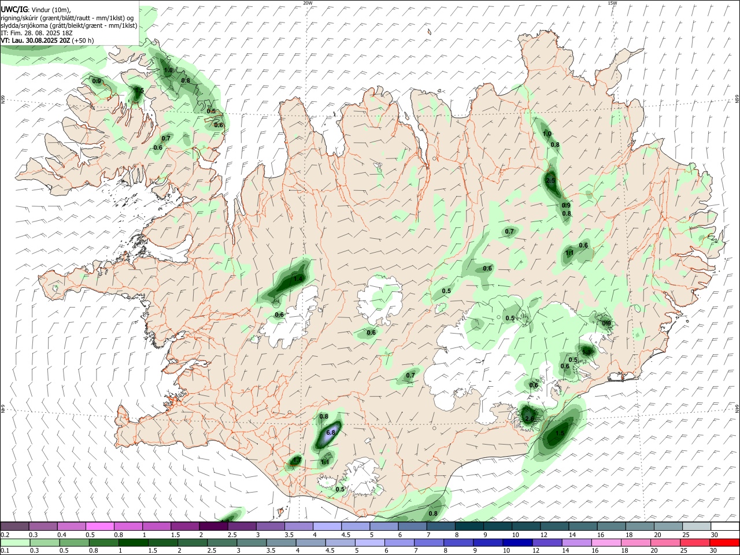Image resolution: width=740 pixels, height=555 pixels.
Task: Click the 20W longitude label
Action: [x=308, y=3]
